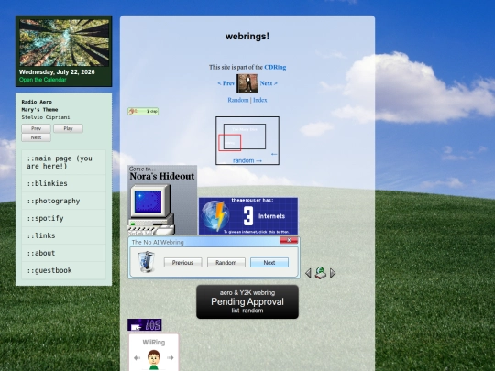
Task: Click Previous in the No AI Webring
Action: (x=182, y=263)
